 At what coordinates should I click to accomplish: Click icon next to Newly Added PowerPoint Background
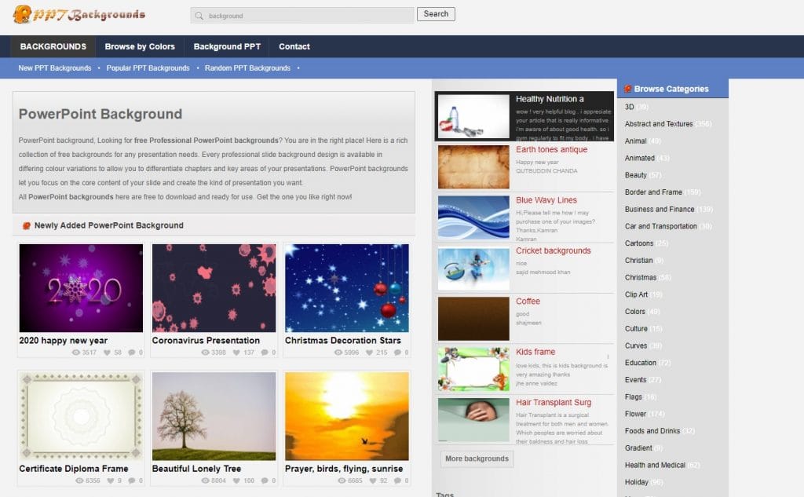point(26,225)
